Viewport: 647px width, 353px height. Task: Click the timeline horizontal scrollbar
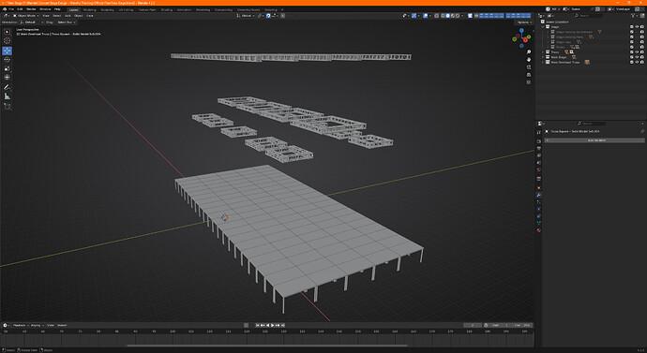266,346
